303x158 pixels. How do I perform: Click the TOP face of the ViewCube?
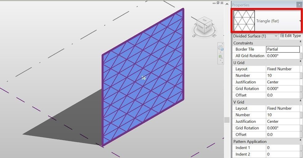tap(205, 20)
